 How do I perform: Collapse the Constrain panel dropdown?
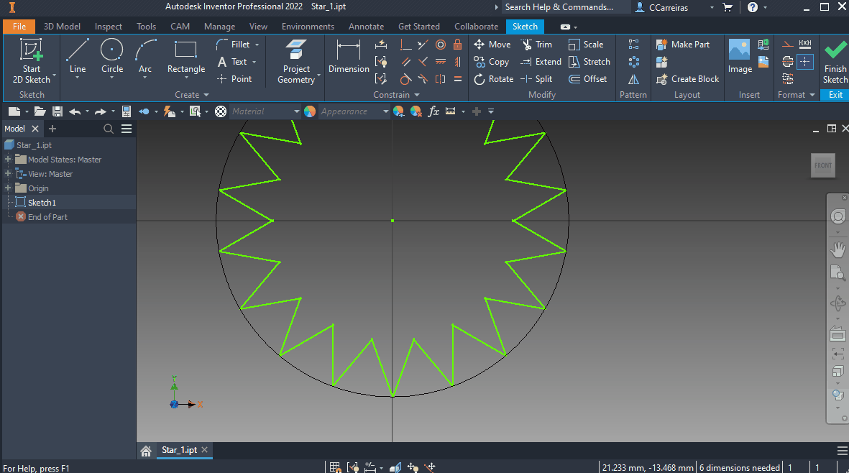[417, 94]
